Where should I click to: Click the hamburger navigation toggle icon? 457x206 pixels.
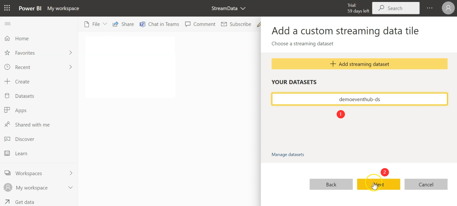tap(8, 24)
